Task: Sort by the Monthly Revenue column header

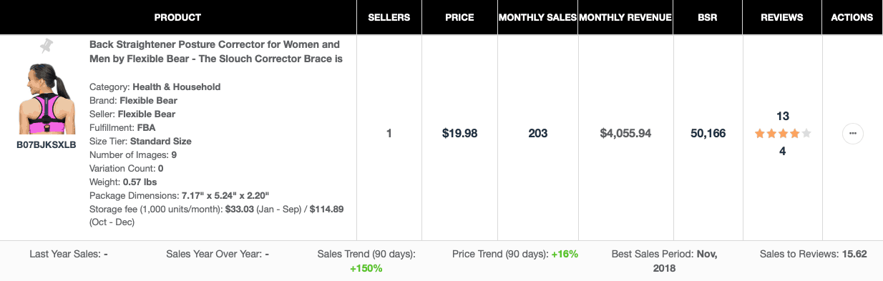Action: click(x=625, y=17)
